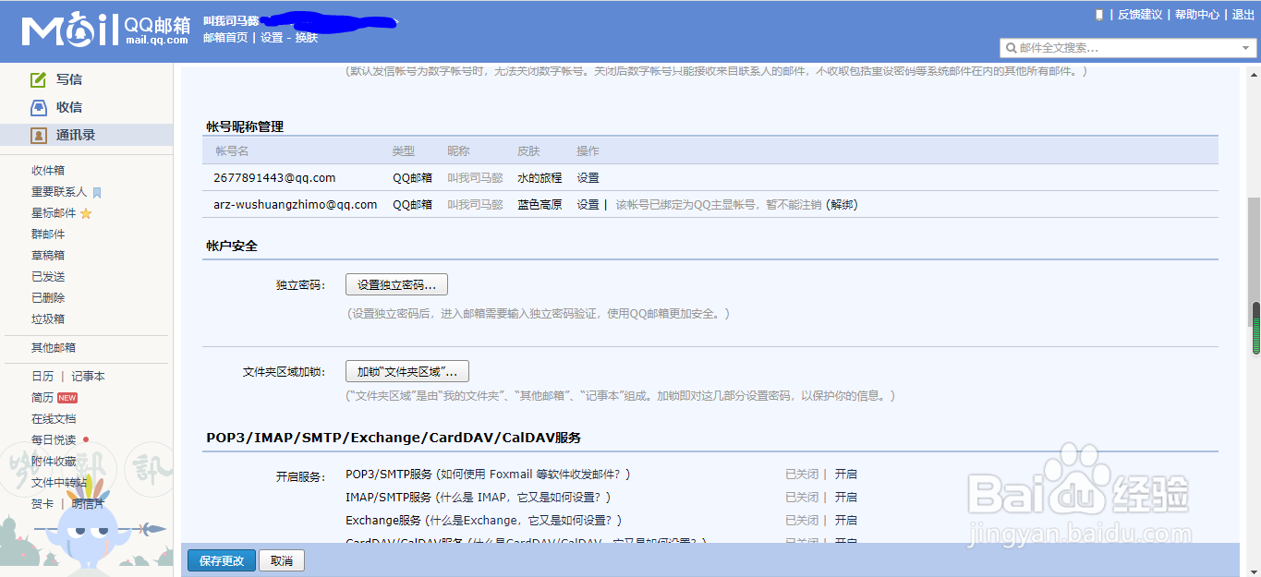The height and width of the screenshot is (577, 1261).
Task: Click the arz-wushuangzhimo@qq.com account cell
Action: pos(295,205)
